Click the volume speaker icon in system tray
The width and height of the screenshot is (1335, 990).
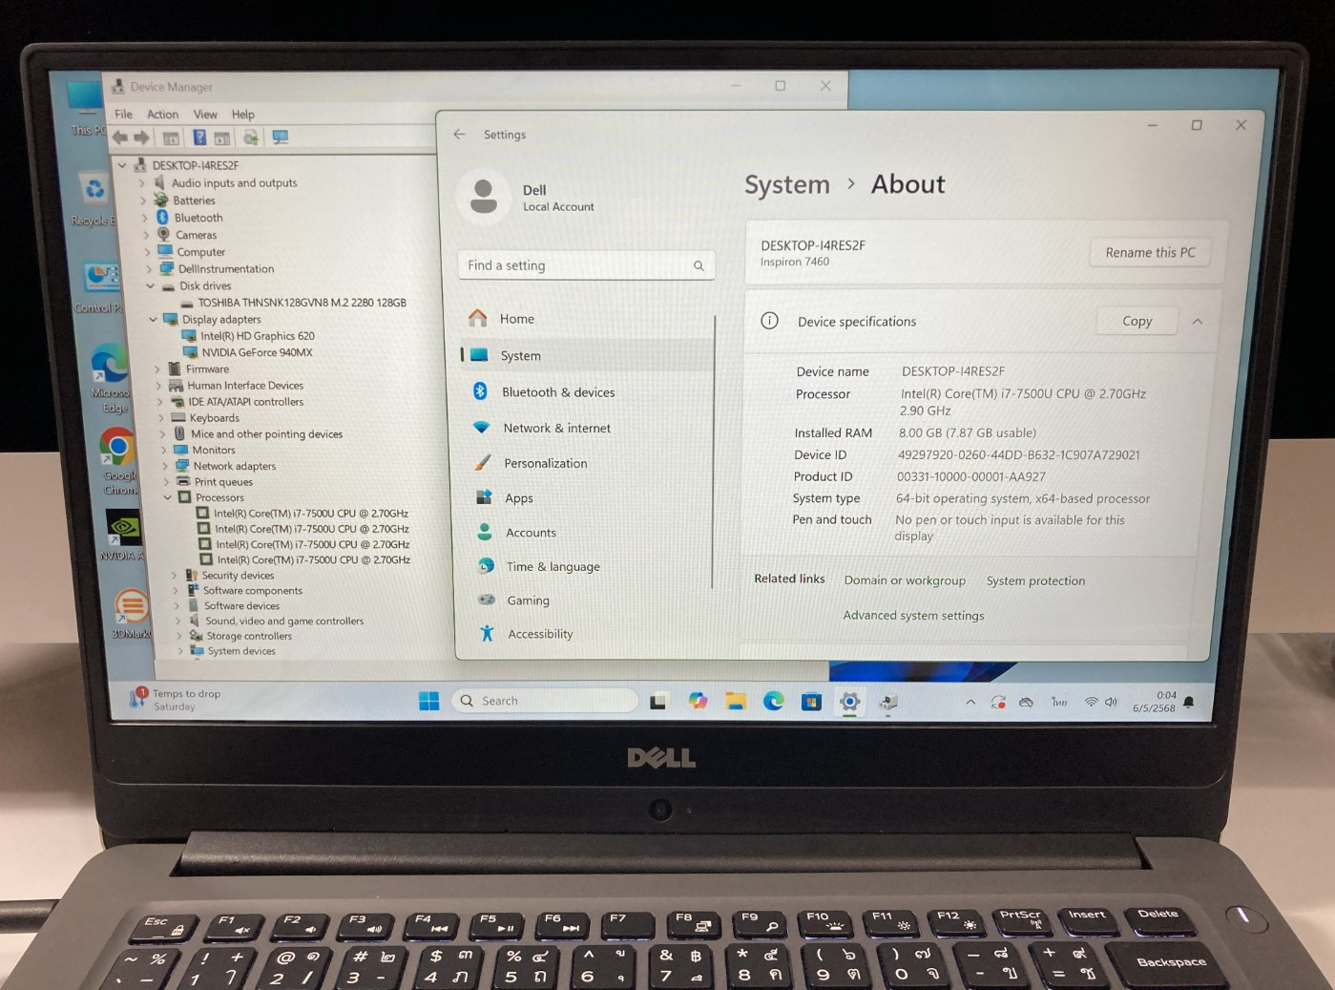click(1111, 702)
